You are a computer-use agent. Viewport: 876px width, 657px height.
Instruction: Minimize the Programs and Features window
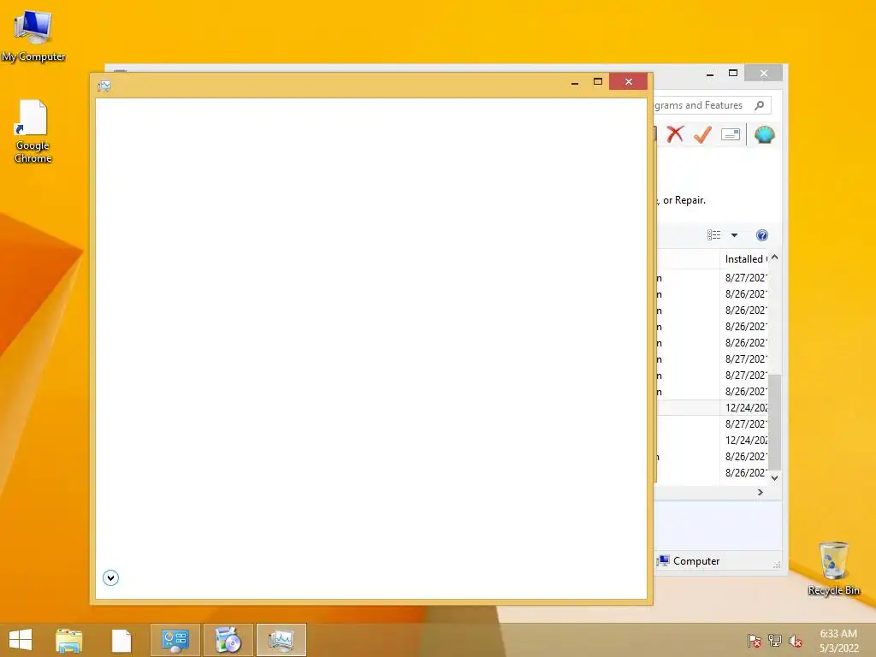click(x=709, y=74)
